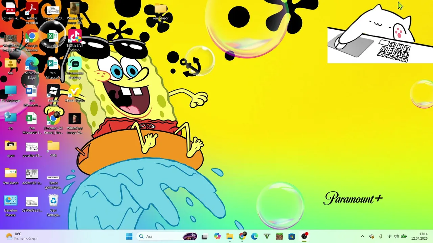Image resolution: width=433 pixels, height=243 pixels.
Task: Open the oyun folder
Action: pos(10,149)
